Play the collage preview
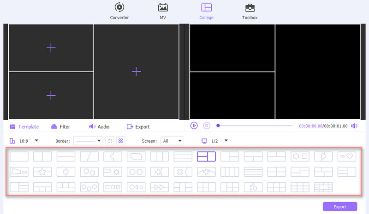The width and height of the screenshot is (369, 214). coord(194,126)
